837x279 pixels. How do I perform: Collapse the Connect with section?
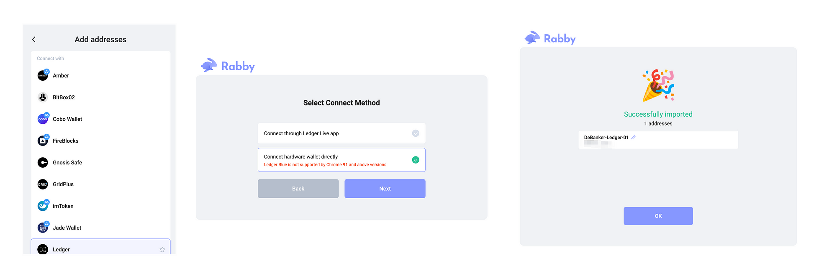[x=50, y=58]
